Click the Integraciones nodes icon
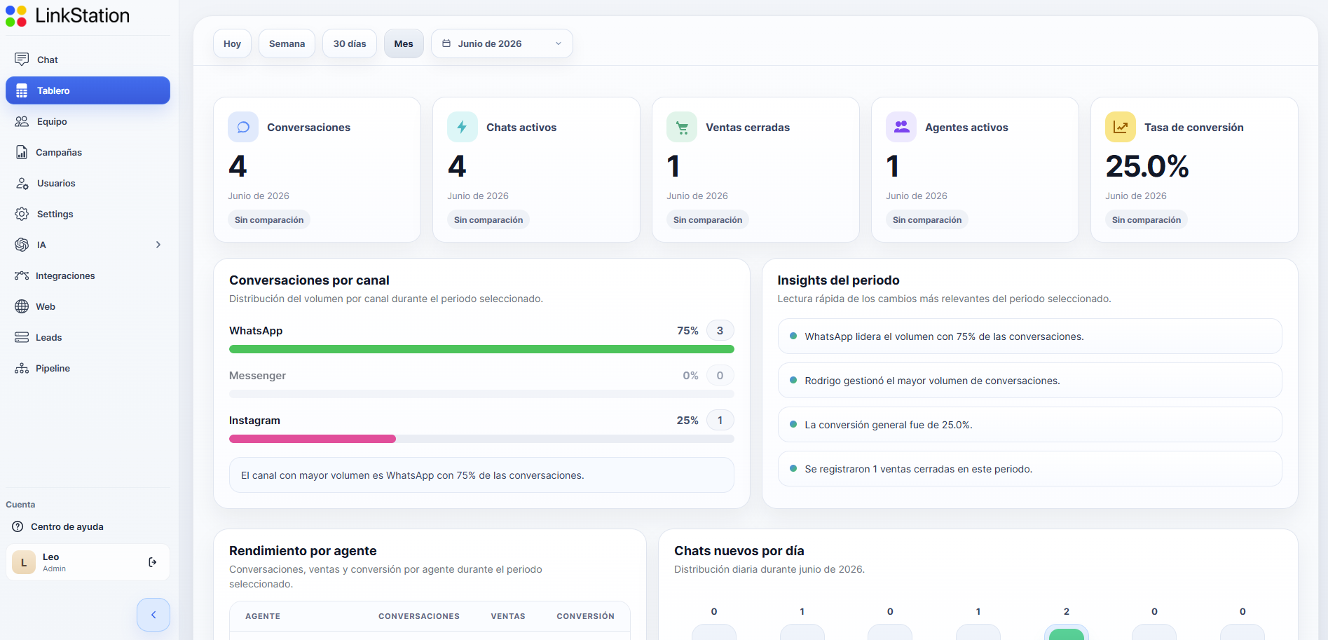The width and height of the screenshot is (1328, 640). 22,275
